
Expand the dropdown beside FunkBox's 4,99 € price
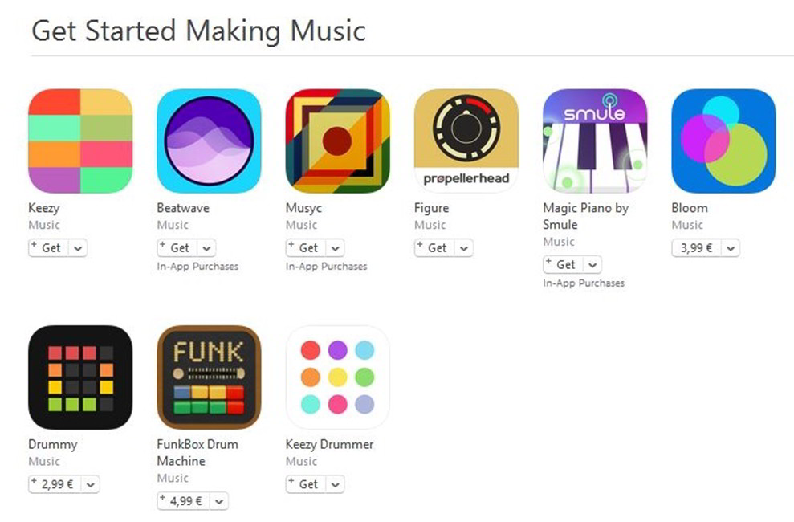pyautogui.click(x=218, y=501)
